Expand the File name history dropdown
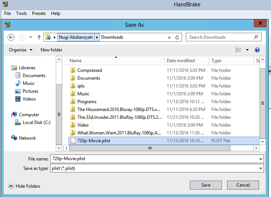 pyautogui.click(x=261, y=159)
